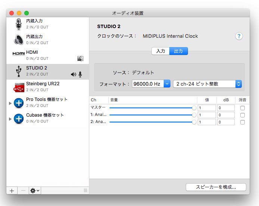Screen dimensions: 259x206
Task: Click the microphone input indicator on STUDIO 2
Action: click(80, 74)
